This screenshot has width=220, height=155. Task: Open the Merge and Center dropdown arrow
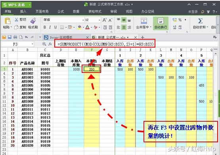pos(151,27)
